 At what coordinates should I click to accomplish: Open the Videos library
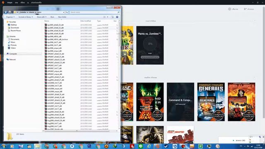[12, 48]
